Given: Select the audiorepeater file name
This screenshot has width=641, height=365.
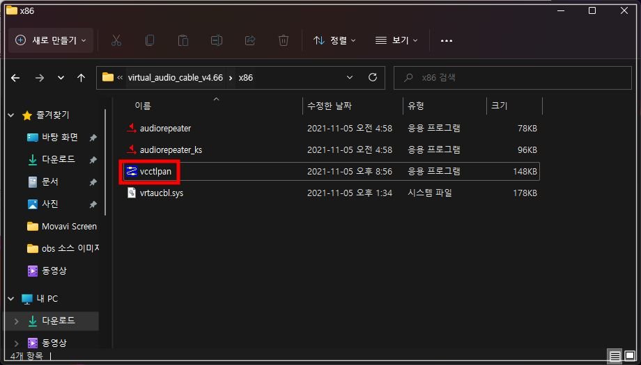Looking at the screenshot, I should click(x=165, y=129).
